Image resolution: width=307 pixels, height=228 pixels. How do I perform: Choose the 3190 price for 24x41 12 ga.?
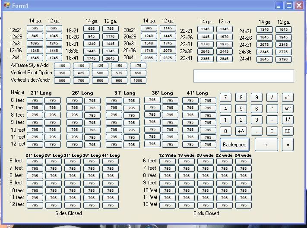[283, 59]
